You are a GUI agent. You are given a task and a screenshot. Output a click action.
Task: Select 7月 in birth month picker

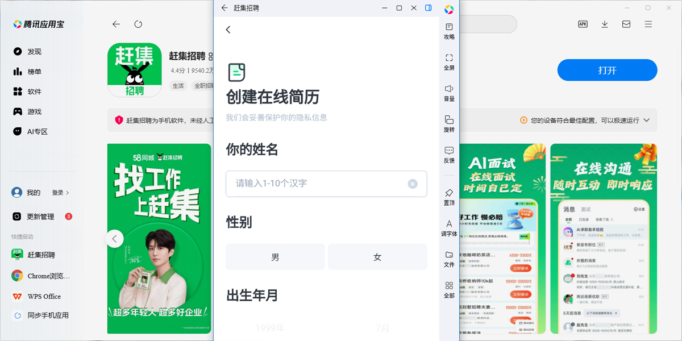(x=383, y=328)
